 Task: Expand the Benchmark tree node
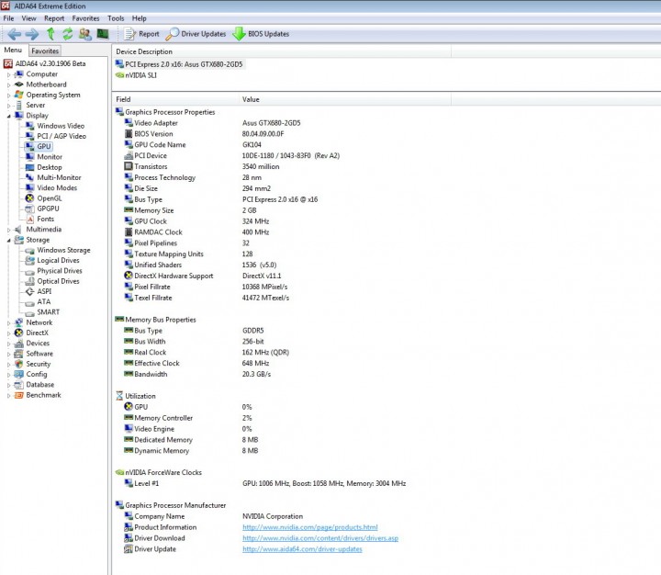tap(8, 395)
